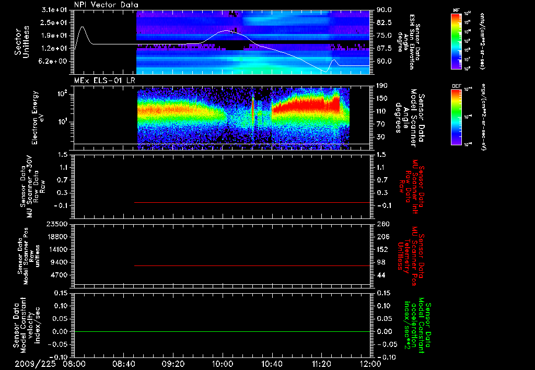Click the 'Electron Energy eV' axis label
The height and width of the screenshot is (370, 535).
(x=37, y=118)
